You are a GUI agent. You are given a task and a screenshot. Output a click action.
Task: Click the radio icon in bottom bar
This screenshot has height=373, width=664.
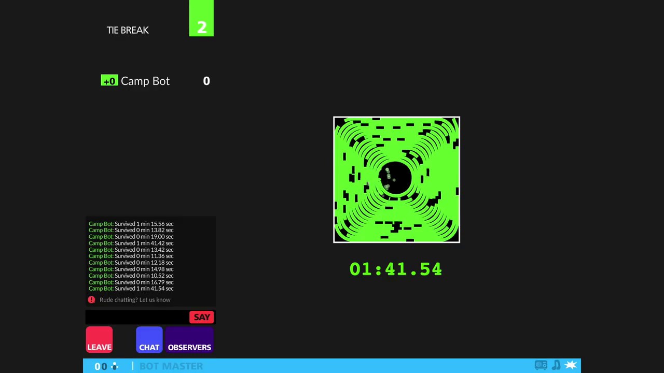541,366
